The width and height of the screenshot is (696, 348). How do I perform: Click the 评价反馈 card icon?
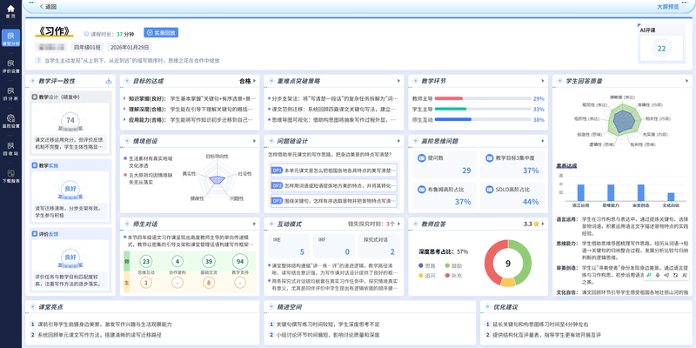click(x=35, y=234)
